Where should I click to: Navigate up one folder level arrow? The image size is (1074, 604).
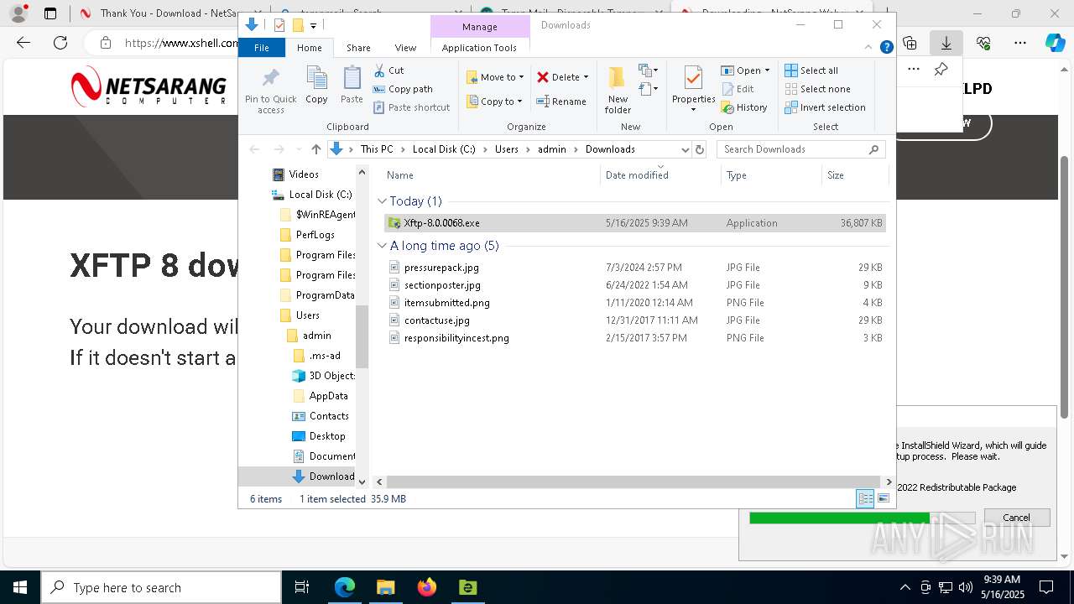[315, 149]
